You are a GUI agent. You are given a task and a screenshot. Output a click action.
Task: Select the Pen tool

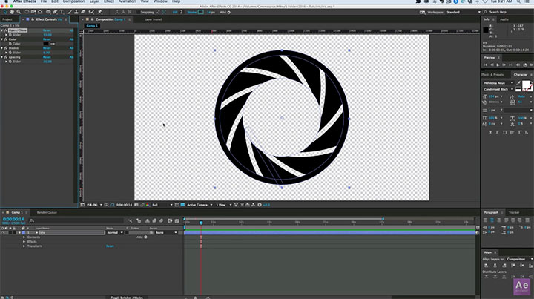[x=55, y=12]
